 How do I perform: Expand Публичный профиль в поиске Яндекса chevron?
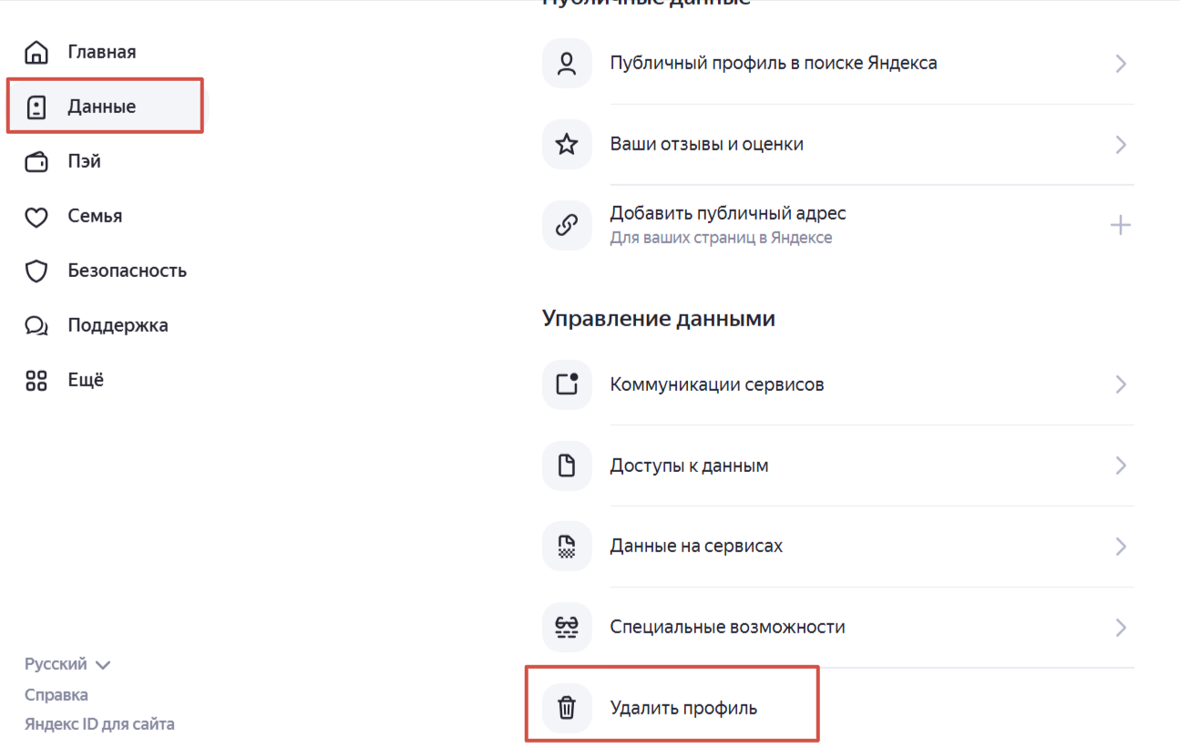[1121, 64]
